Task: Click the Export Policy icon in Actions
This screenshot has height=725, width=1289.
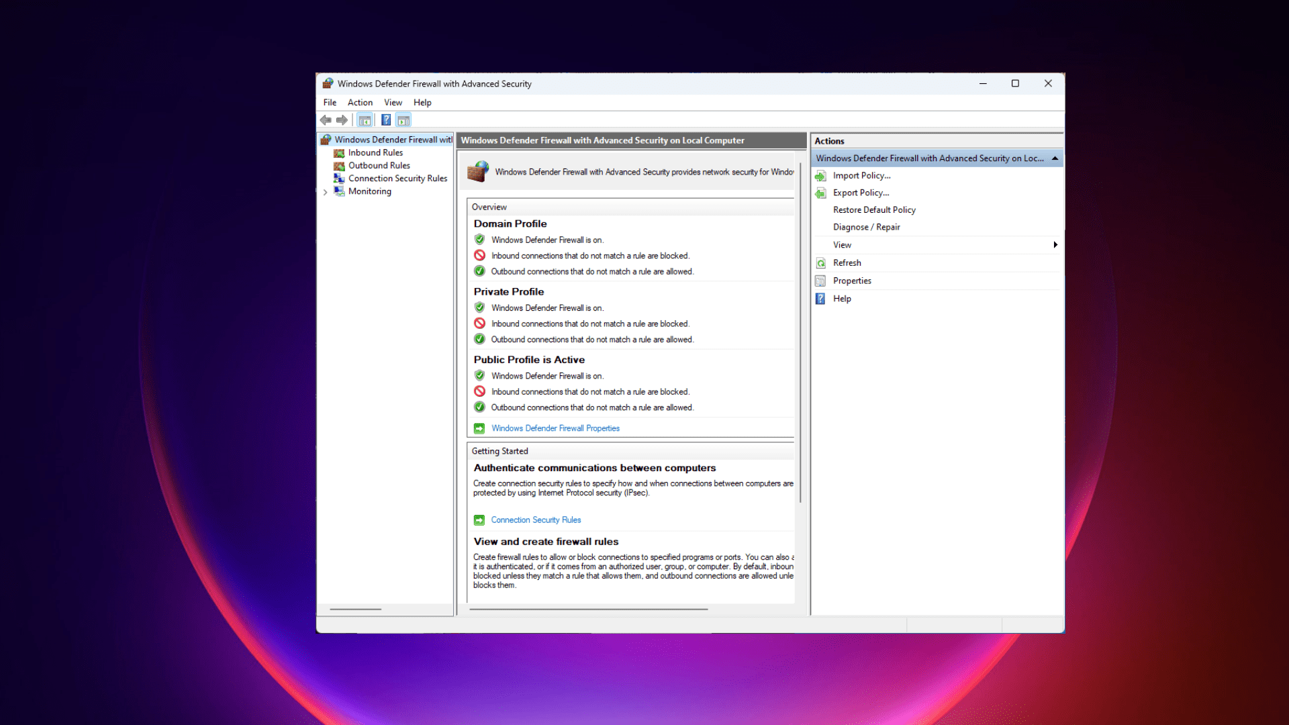Action: click(x=820, y=193)
